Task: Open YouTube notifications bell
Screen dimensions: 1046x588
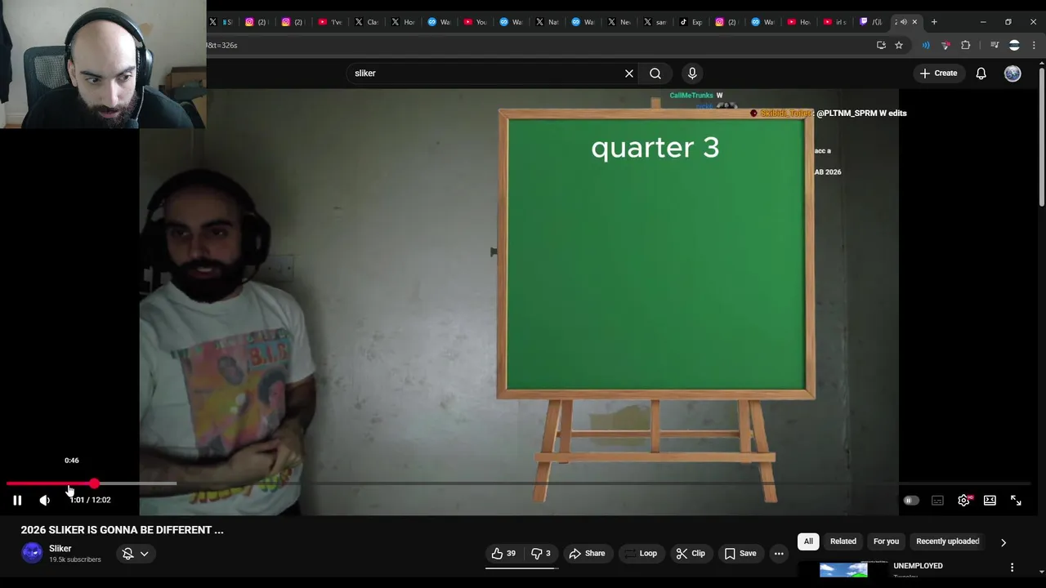Action: (x=981, y=73)
